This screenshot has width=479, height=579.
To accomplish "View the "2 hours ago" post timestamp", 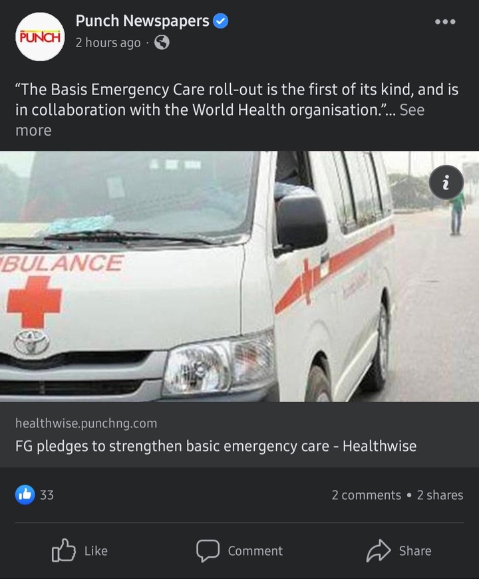I will coord(108,43).
